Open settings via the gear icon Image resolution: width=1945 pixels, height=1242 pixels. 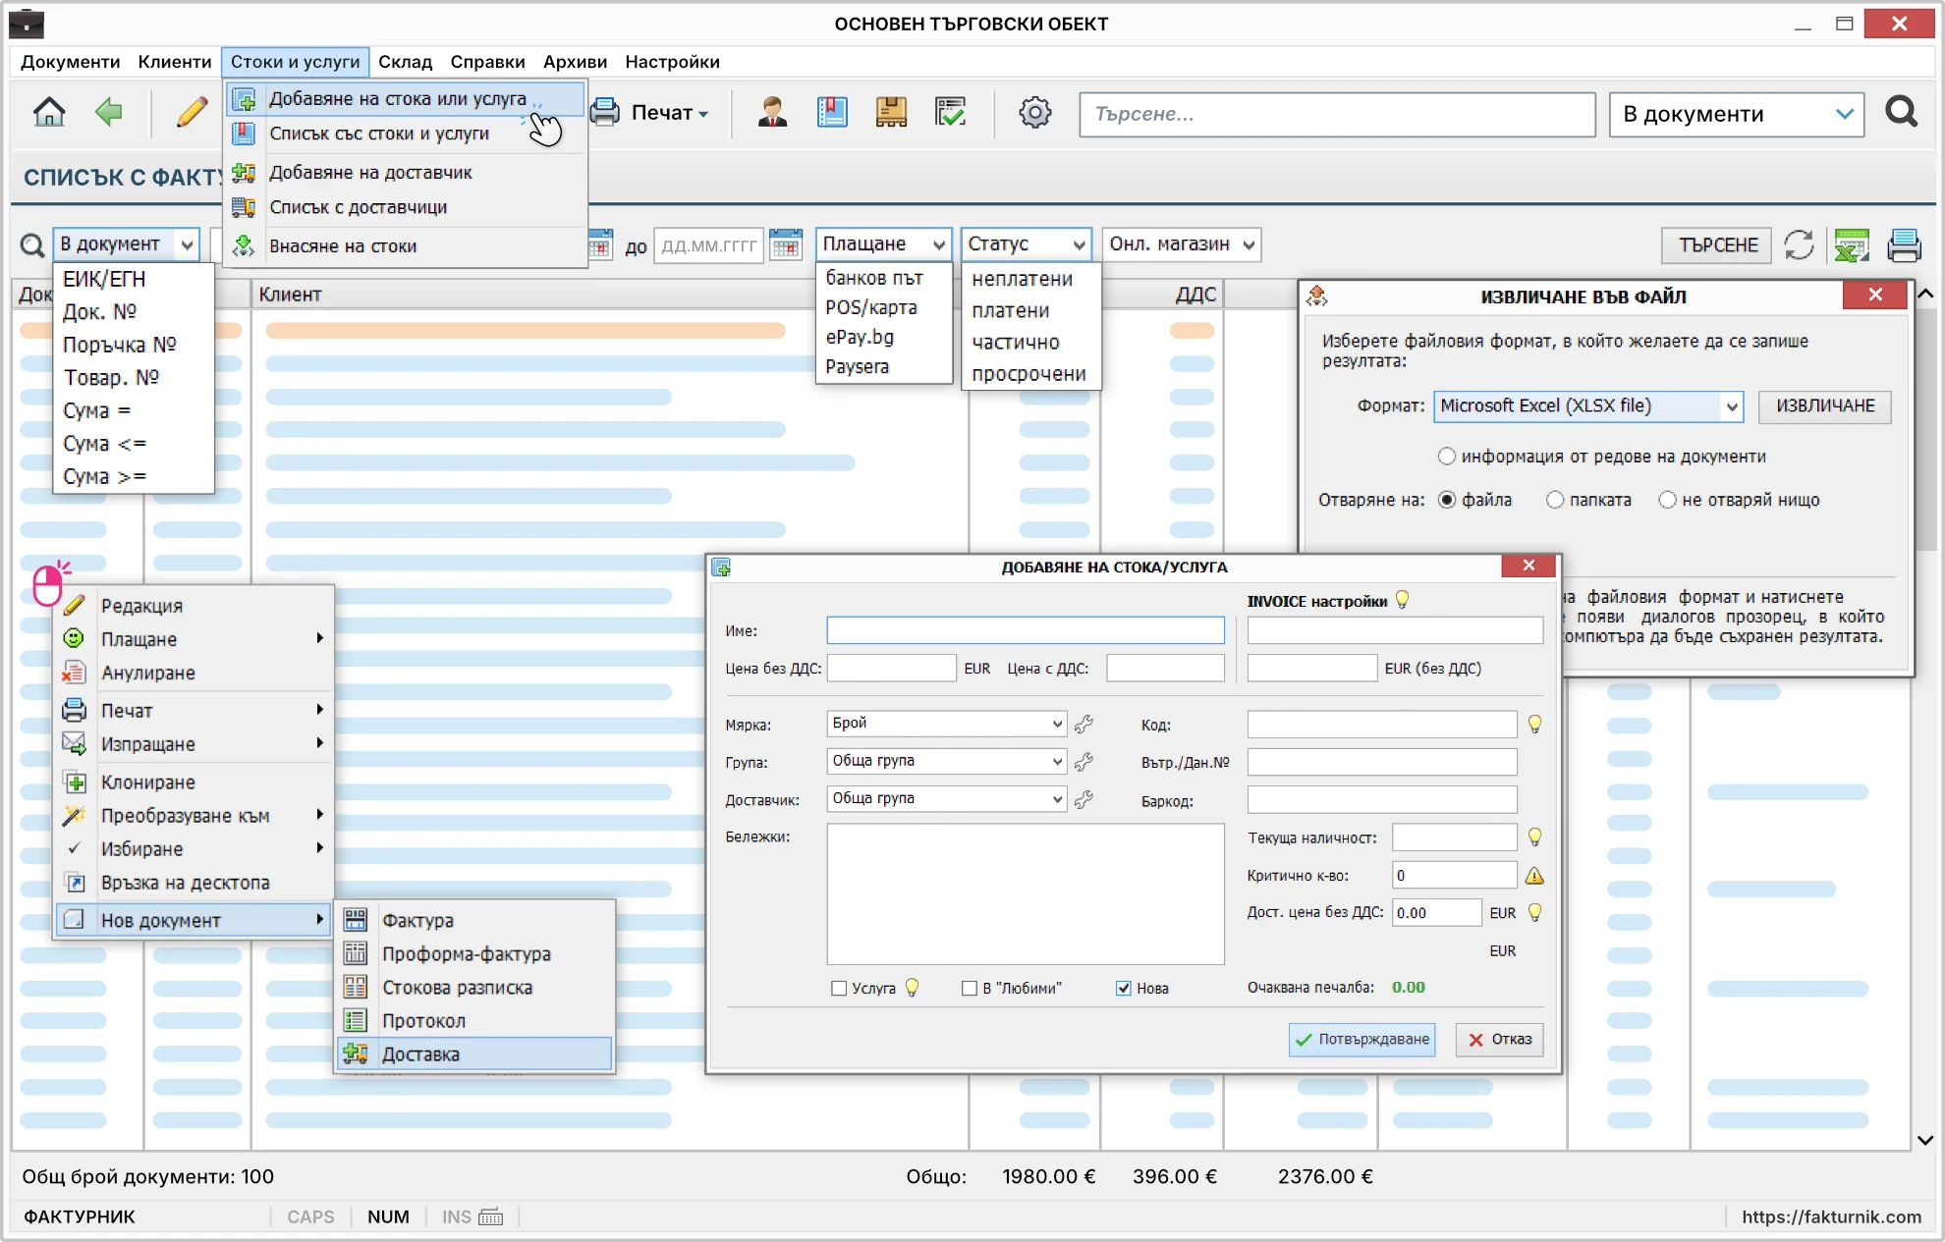coord(1034,113)
